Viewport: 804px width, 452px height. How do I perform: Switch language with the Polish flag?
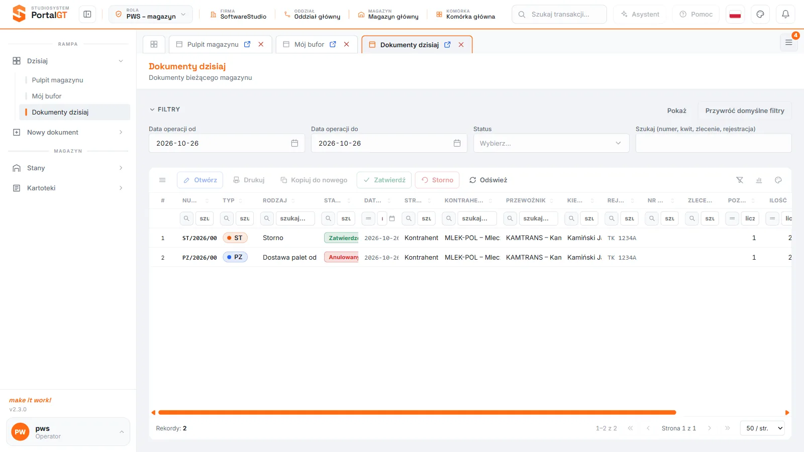pos(735,15)
